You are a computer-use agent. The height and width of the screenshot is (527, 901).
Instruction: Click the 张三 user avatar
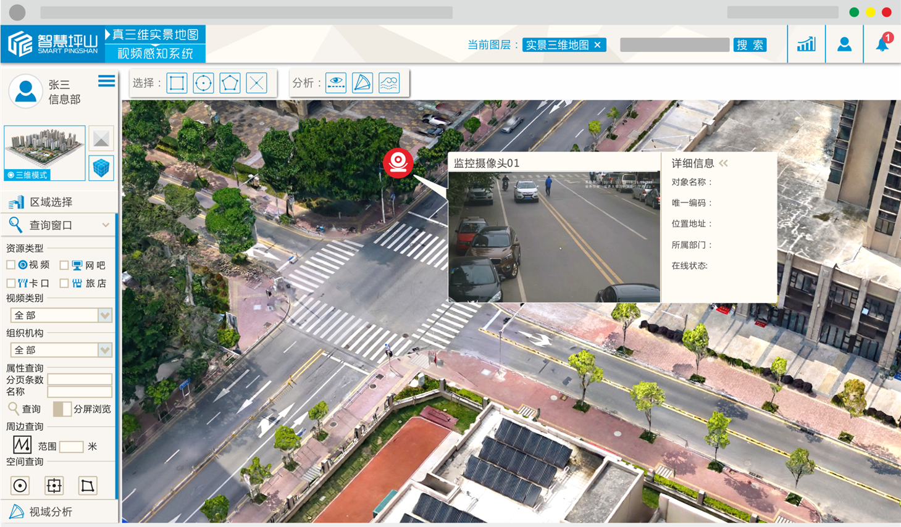[25, 91]
